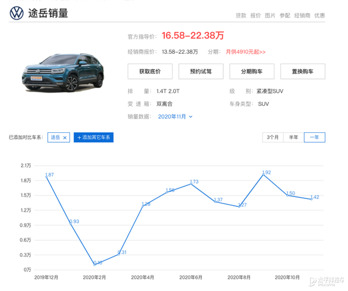Click the 1.92 peak data point
Screen dimensions: 348x291
pos(263,175)
